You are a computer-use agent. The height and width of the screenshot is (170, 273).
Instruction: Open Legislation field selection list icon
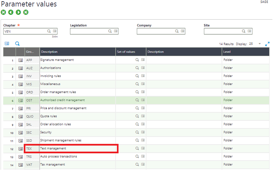(x=116, y=31)
